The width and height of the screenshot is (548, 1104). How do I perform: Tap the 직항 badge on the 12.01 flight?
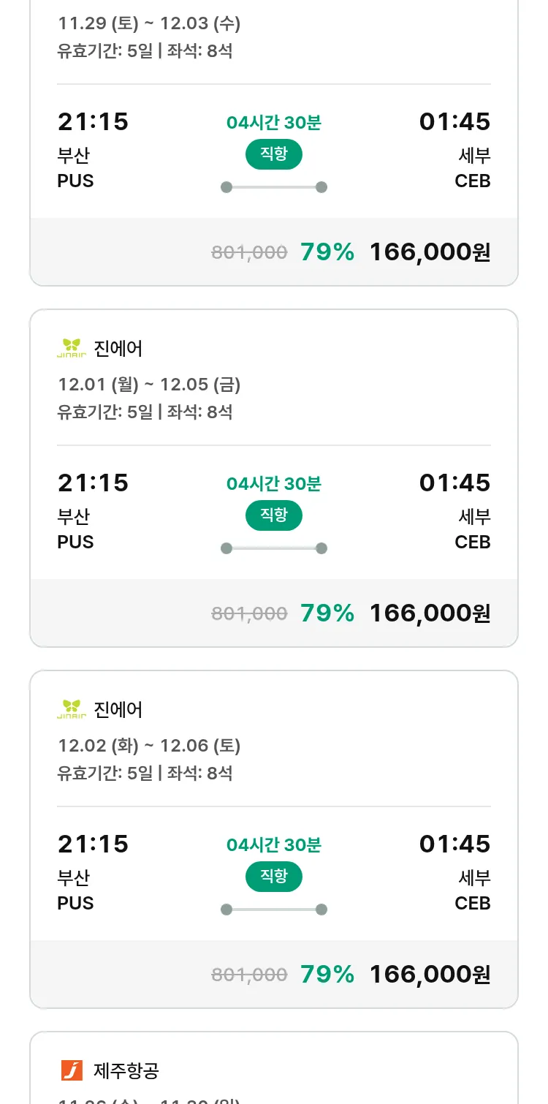click(273, 515)
